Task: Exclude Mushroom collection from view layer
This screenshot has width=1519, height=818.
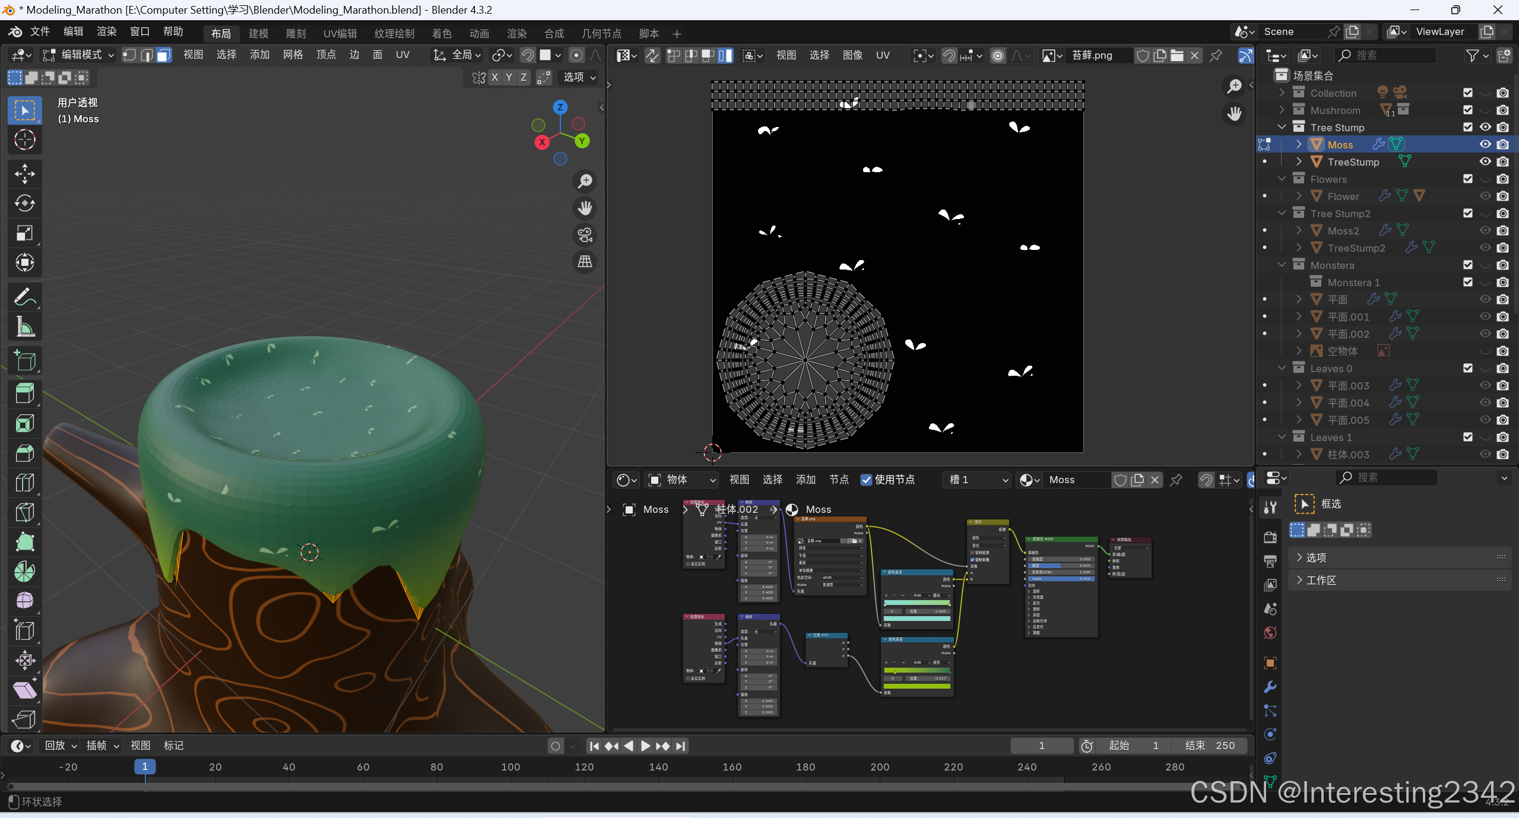Action: 1468,110
